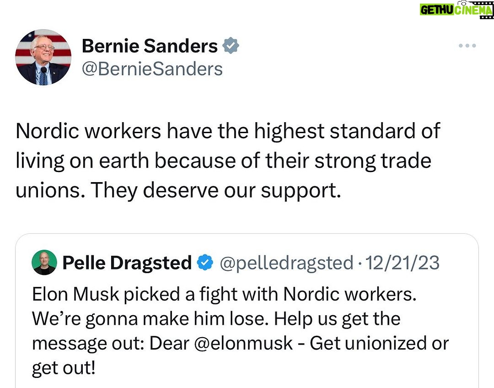
Task: Click 'Get unionized or' text line
Action: tap(379, 343)
